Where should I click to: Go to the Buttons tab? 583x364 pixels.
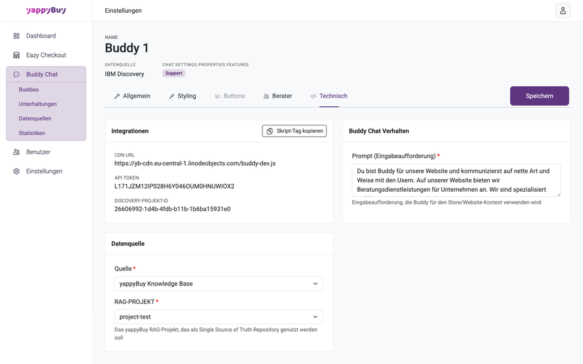tap(229, 96)
